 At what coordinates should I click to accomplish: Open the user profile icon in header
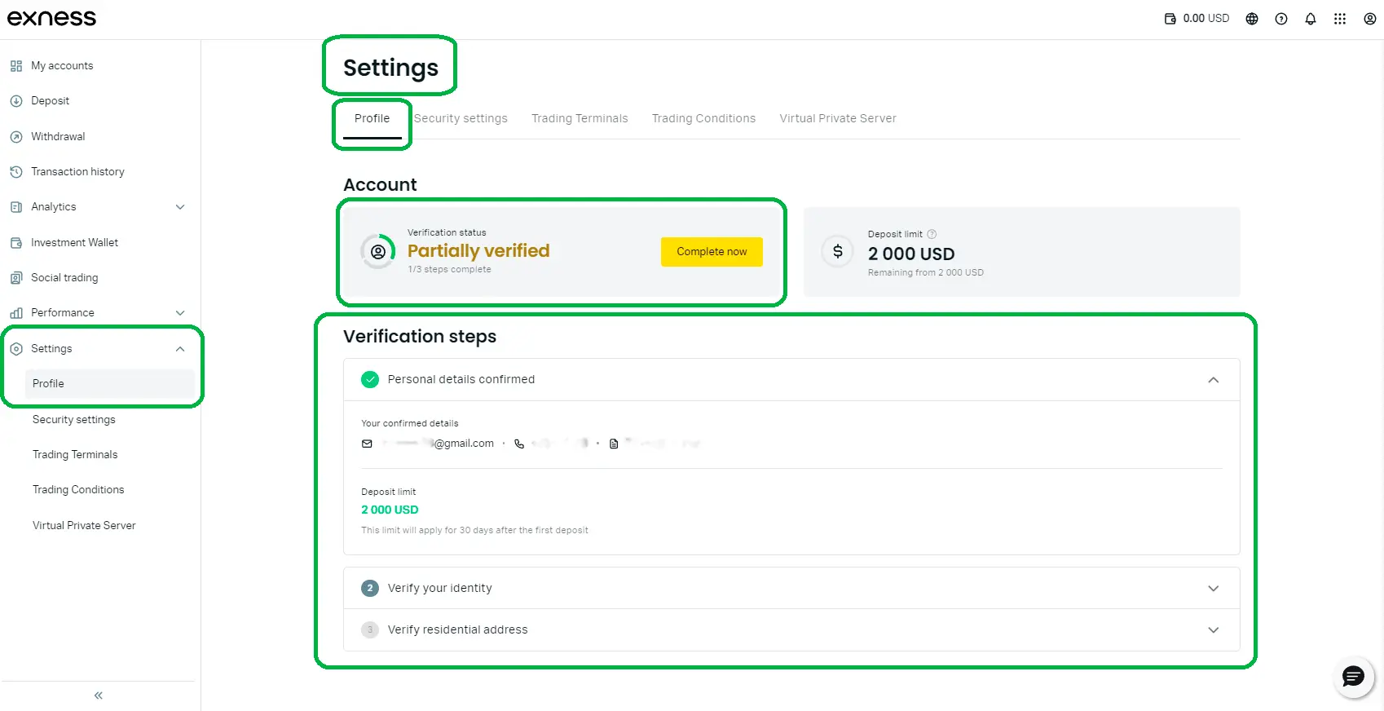(1369, 19)
